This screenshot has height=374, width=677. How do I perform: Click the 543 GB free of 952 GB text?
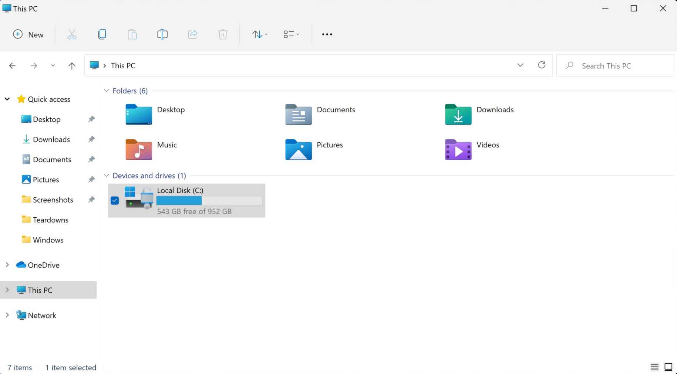[x=194, y=211]
